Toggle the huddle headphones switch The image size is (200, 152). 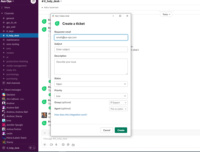click(32, 148)
